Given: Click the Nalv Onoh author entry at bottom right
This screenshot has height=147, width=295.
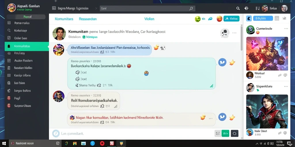Looking at the screenshot, I should (257, 133).
